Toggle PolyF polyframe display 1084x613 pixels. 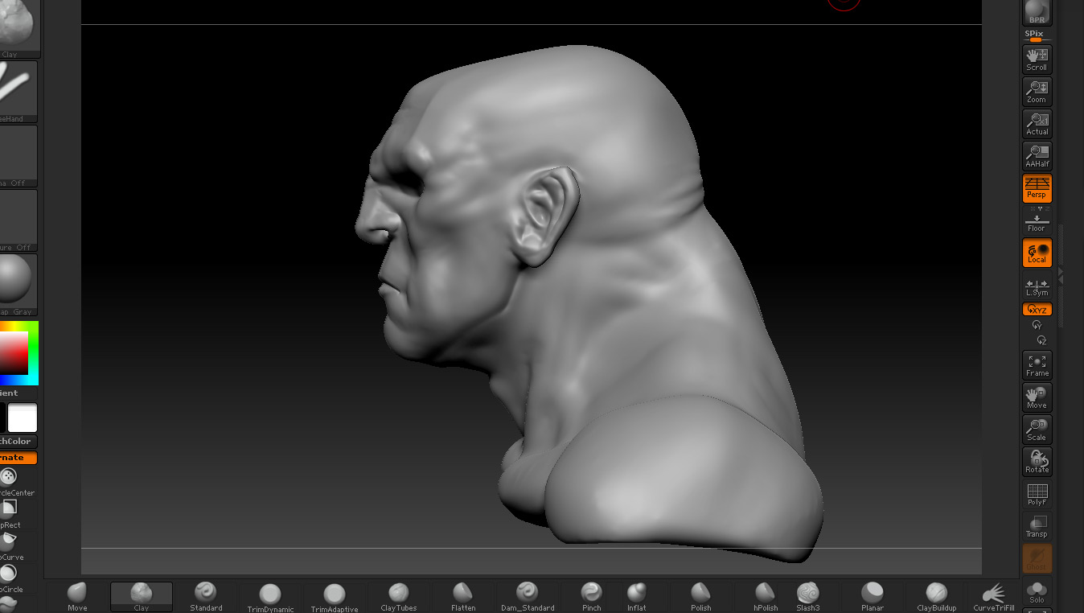click(x=1037, y=493)
